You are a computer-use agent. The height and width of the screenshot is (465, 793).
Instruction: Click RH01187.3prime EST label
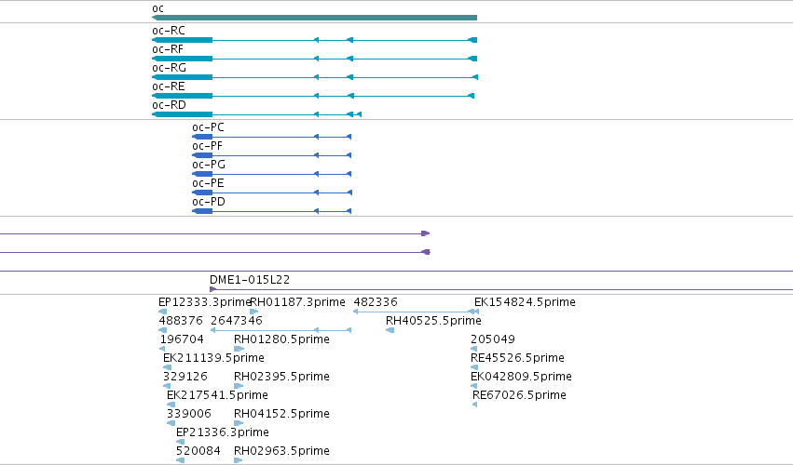[x=298, y=302]
